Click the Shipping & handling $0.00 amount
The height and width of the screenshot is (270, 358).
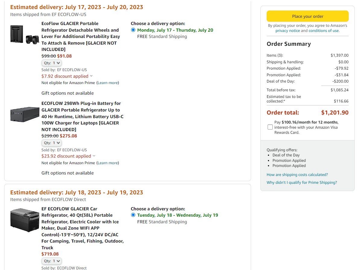pyautogui.click(x=344, y=62)
